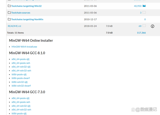Viewport: 160px width, 115px height.
Task: Click the 2018-05-24 modified date
Action: pyautogui.click(x=90, y=26)
